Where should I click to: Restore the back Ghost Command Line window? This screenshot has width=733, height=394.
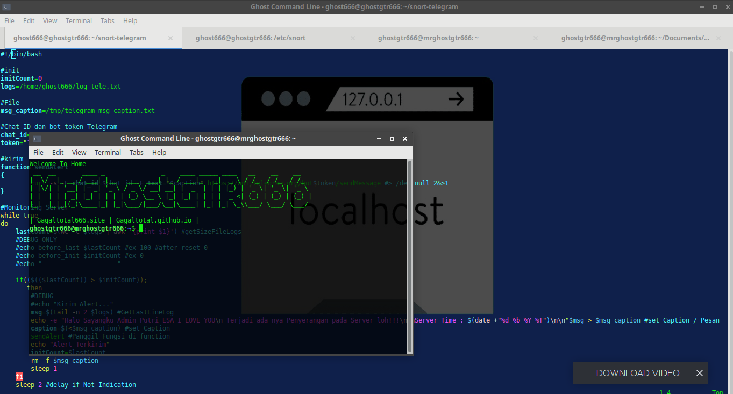tap(715, 6)
